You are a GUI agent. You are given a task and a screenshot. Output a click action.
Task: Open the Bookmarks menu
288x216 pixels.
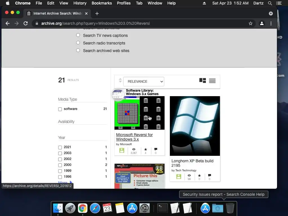tap(102, 3)
